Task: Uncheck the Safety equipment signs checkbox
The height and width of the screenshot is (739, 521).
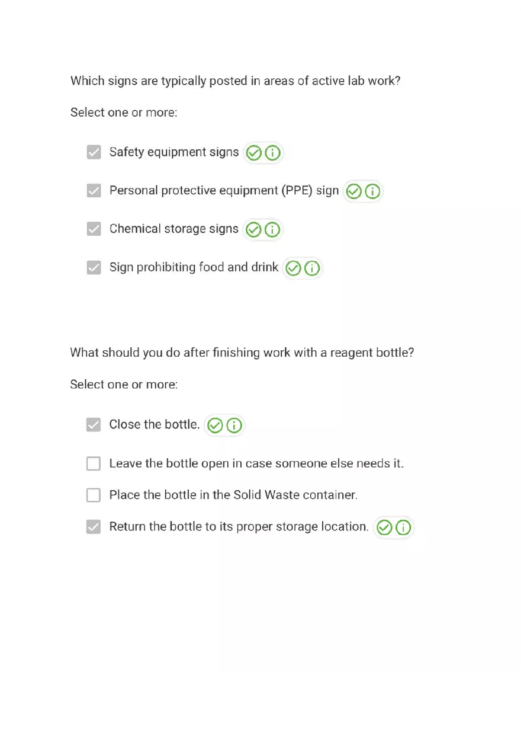Action: click(94, 152)
